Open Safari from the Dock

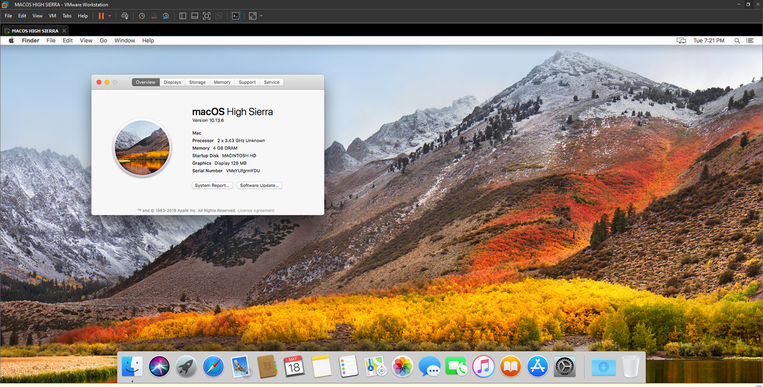(x=213, y=366)
